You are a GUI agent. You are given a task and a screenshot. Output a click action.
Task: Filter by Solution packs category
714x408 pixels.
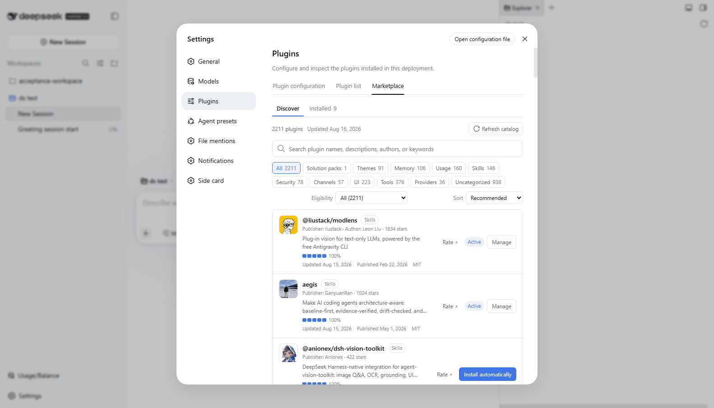(x=327, y=168)
